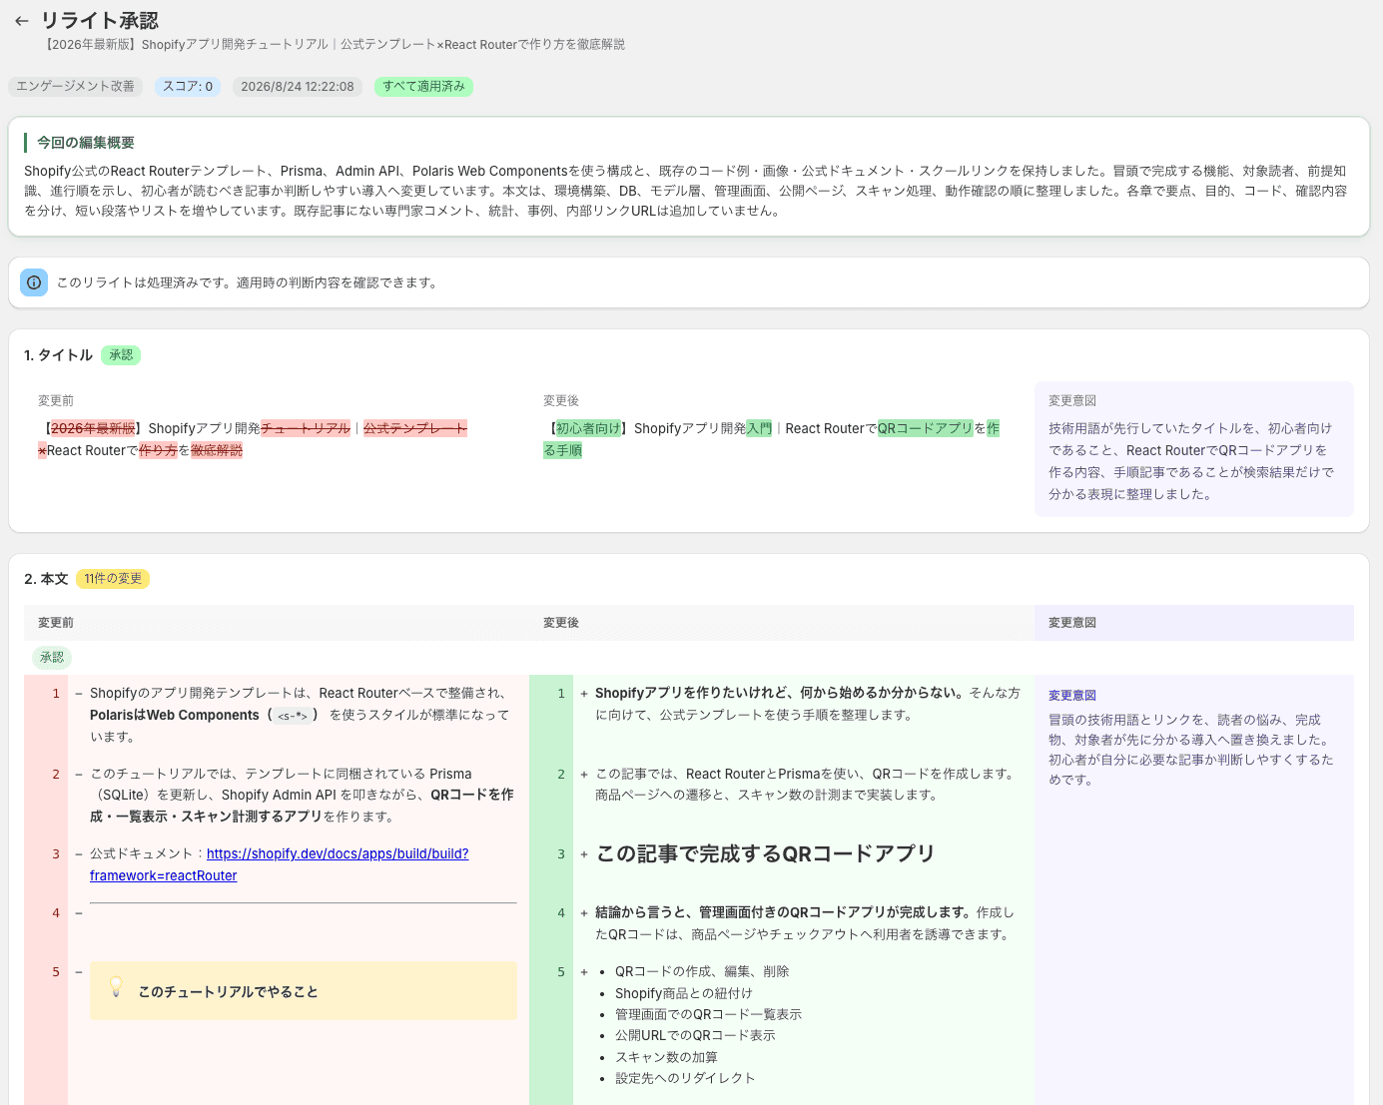Click the back arrow beside リライト承認
The width and height of the screenshot is (1383, 1105).
[x=21, y=21]
